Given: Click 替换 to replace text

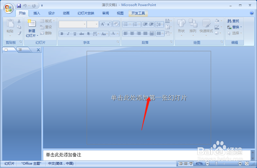Looking at the screenshot, I should [234, 27].
